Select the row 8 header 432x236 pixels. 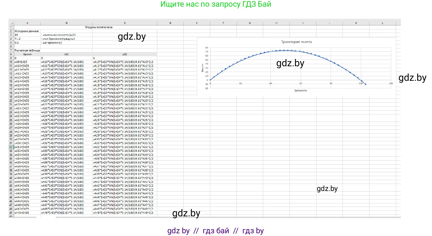click(11, 54)
